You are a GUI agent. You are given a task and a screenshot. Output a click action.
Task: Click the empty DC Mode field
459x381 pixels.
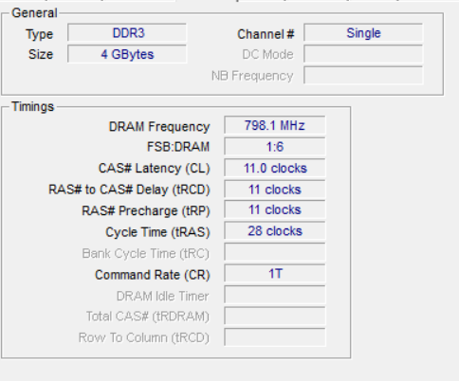[363, 54]
